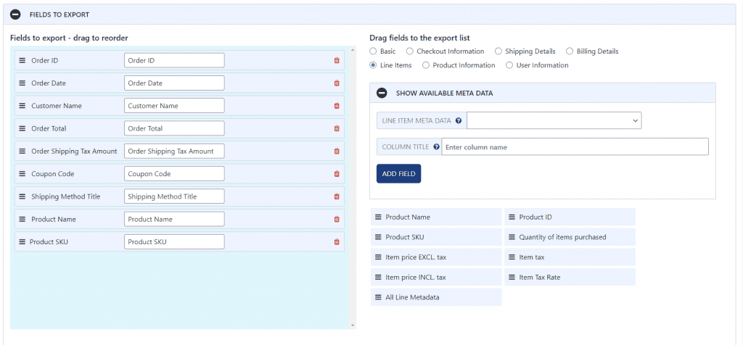This screenshot has width=743, height=345.
Task: Click the drag handle for Order ID row
Action: point(22,61)
